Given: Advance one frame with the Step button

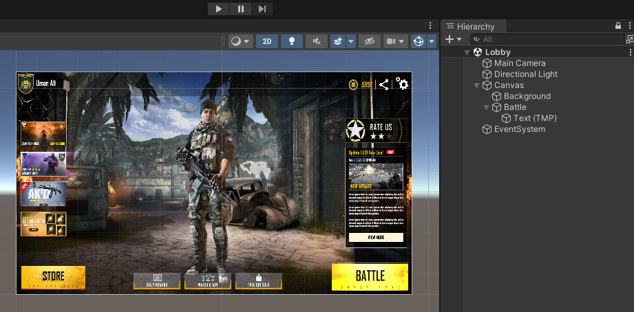Looking at the screenshot, I should 262,9.
